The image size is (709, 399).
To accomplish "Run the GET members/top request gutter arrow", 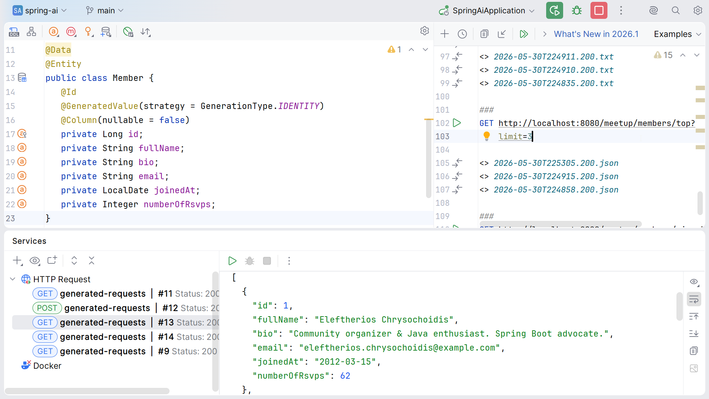I will [x=457, y=123].
